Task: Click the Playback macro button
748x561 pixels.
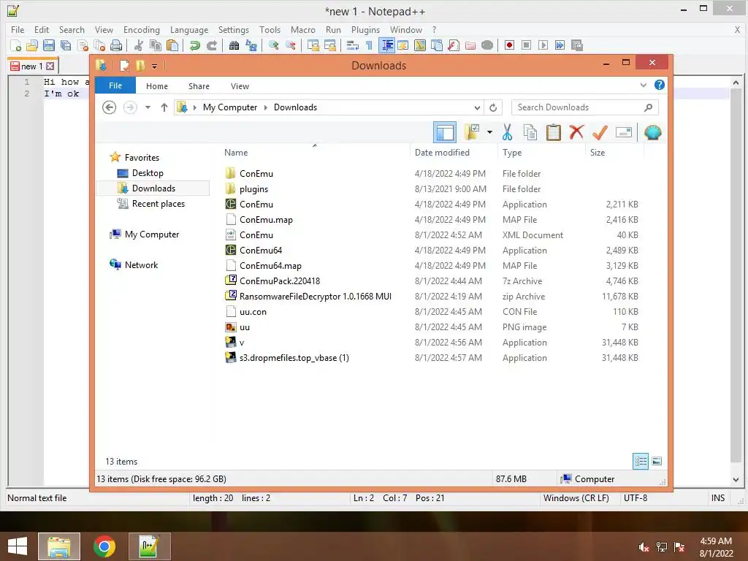Action: point(543,45)
